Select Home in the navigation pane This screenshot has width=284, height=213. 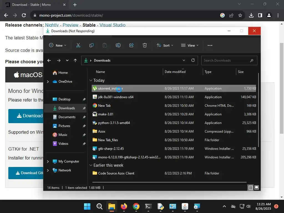(x=63, y=73)
